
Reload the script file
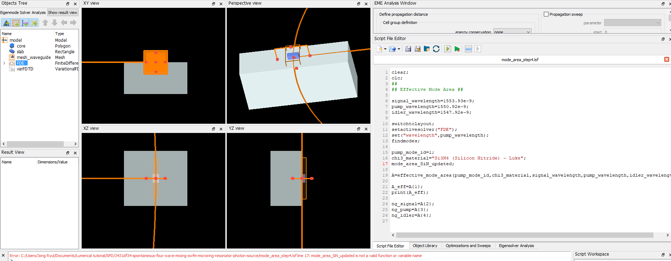click(x=436, y=49)
